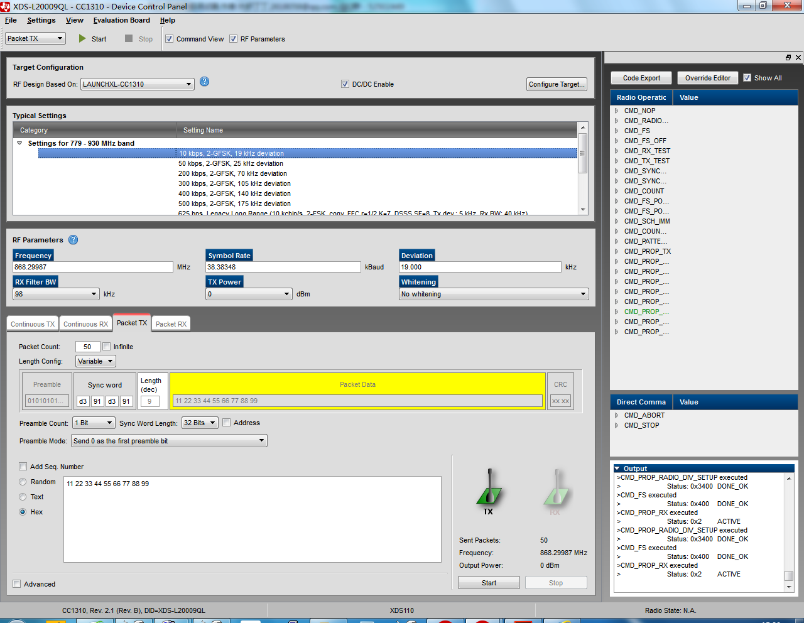The width and height of the screenshot is (804, 623).
Task: Switch to the Continuous TX tab
Action: click(33, 324)
